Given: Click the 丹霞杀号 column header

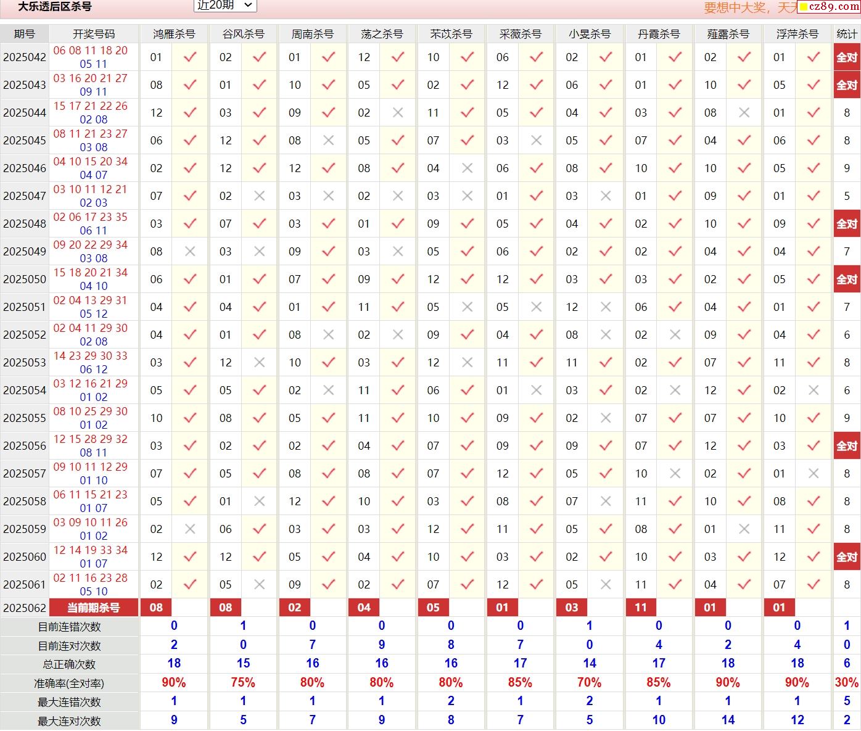Looking at the screenshot, I should click(659, 34).
